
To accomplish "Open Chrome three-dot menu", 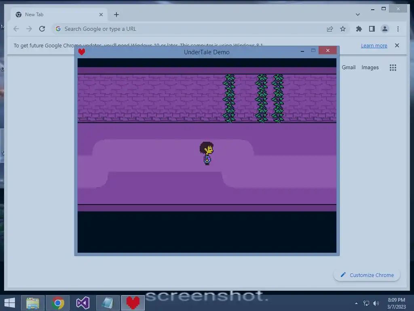I will click(x=398, y=29).
